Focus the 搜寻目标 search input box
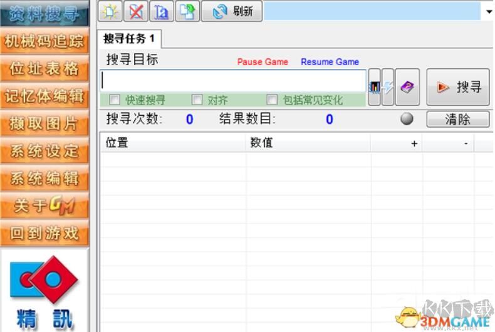495x332 pixels. point(233,81)
